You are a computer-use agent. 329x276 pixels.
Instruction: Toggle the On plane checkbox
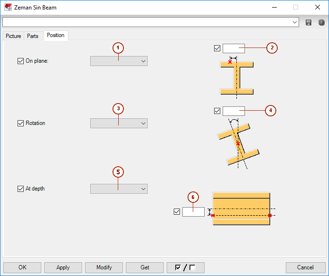click(20, 61)
